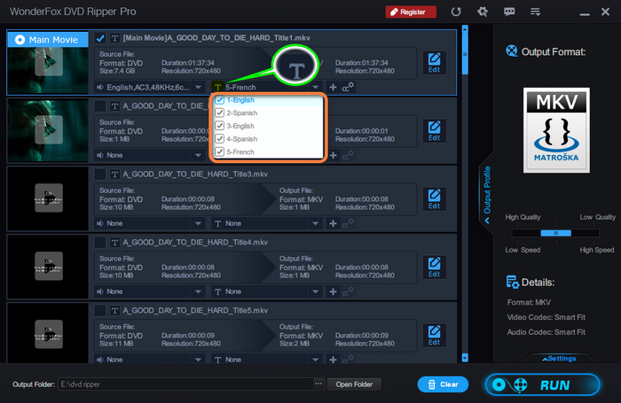
Task: Click Edit icon for Main Movie Title1
Action: 435,63
